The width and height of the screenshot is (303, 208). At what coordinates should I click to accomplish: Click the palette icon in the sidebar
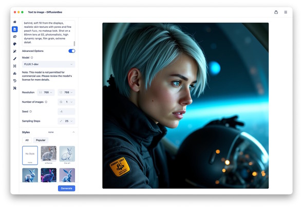[15, 44]
